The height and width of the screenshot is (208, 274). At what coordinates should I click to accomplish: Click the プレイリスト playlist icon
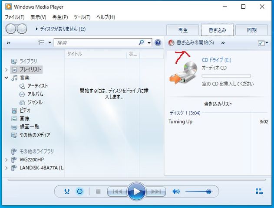tap(14, 70)
